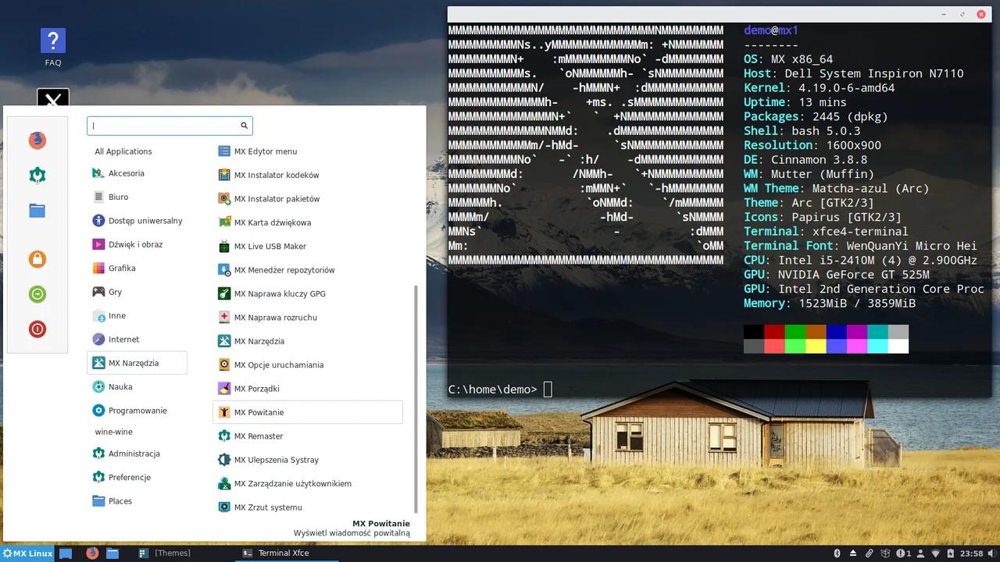Open the Grafika category
Viewport: 1000px width, 562px height.
click(x=137, y=269)
